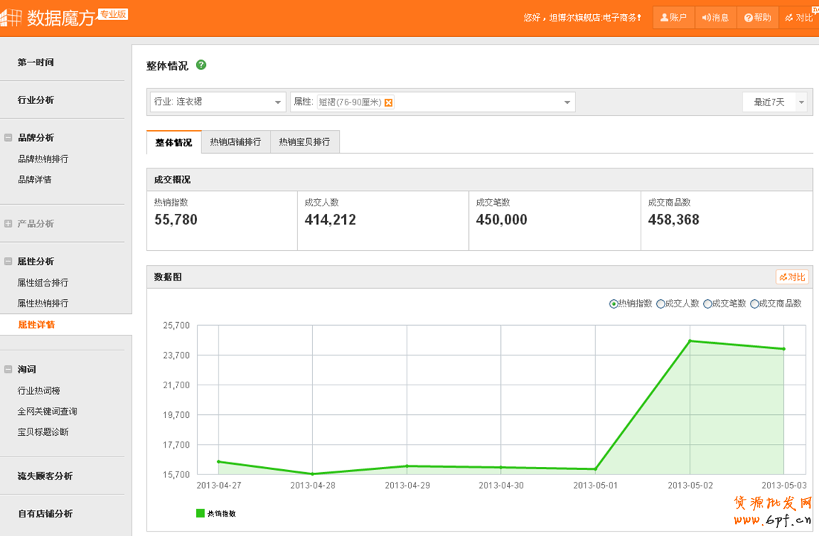
Task: Expand the 产品分析 sidebar section
Action: click(8, 223)
